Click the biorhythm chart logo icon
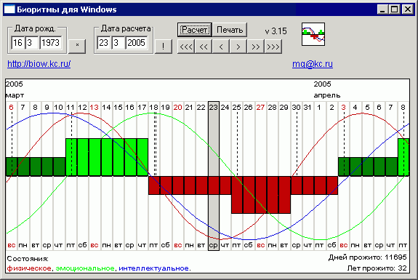This screenshot has width=418, height=280. 313,34
